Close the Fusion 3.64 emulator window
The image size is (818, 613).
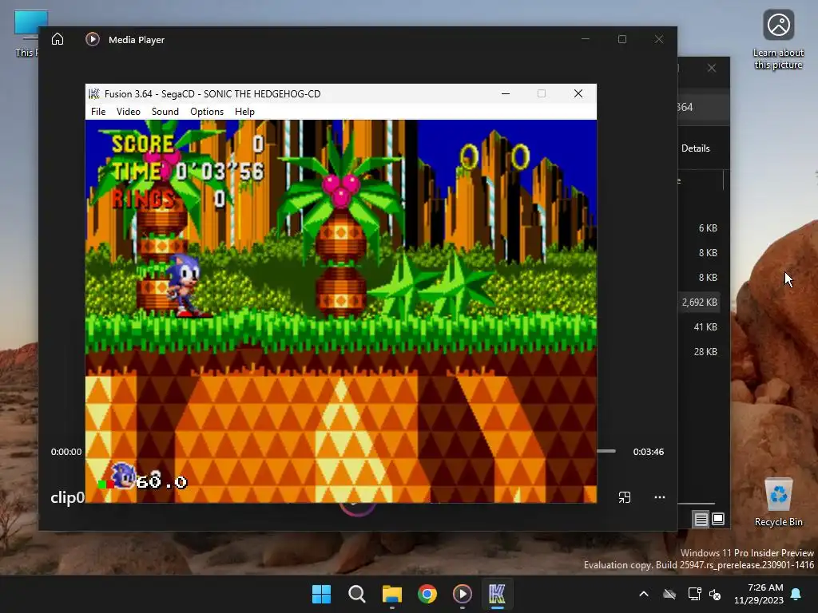pos(578,93)
